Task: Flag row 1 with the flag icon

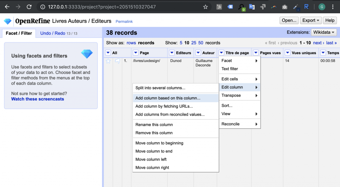Action: [117, 61]
